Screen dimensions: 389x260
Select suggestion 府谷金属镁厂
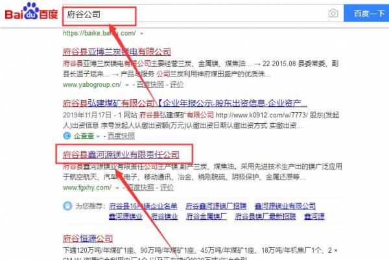click(x=205, y=217)
